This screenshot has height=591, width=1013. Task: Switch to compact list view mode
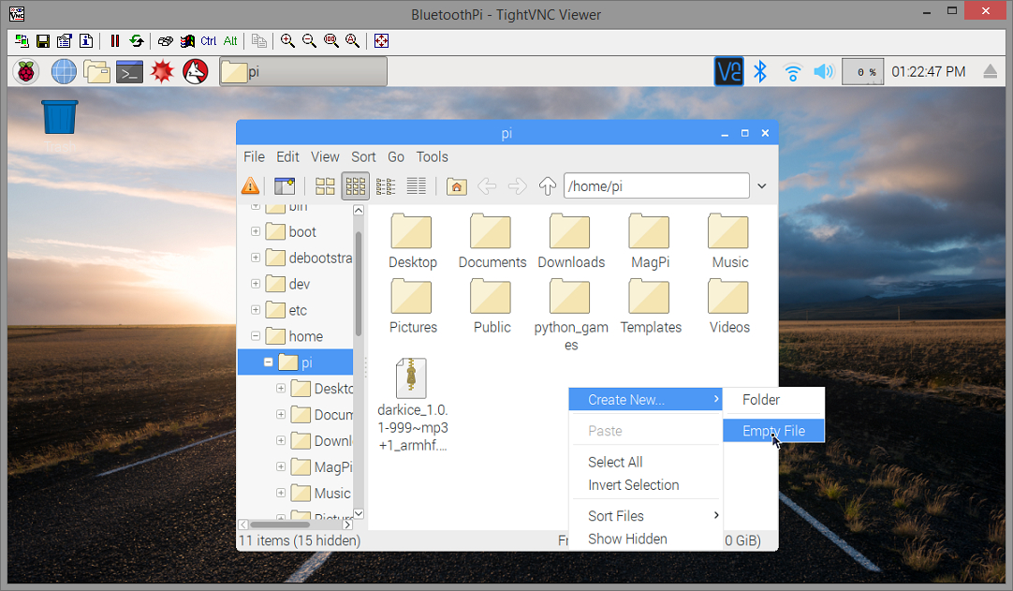click(x=386, y=186)
